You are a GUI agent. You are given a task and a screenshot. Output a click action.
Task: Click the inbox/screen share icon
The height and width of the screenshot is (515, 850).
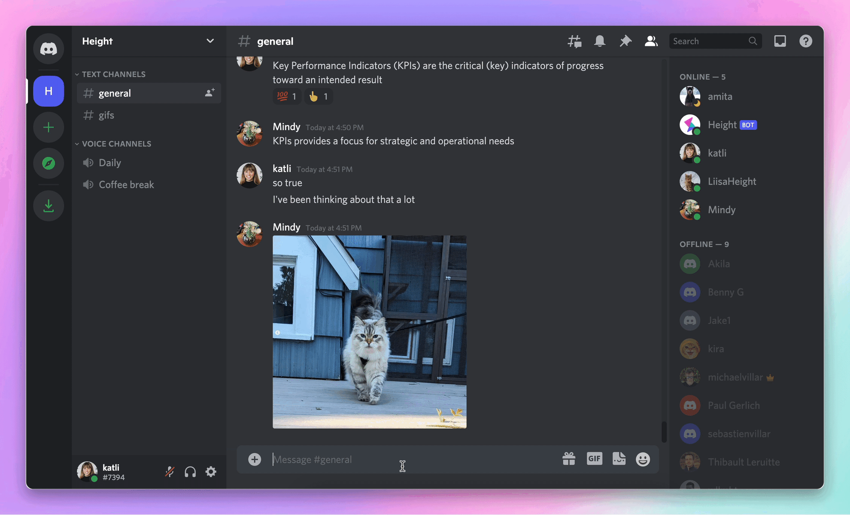tap(779, 41)
